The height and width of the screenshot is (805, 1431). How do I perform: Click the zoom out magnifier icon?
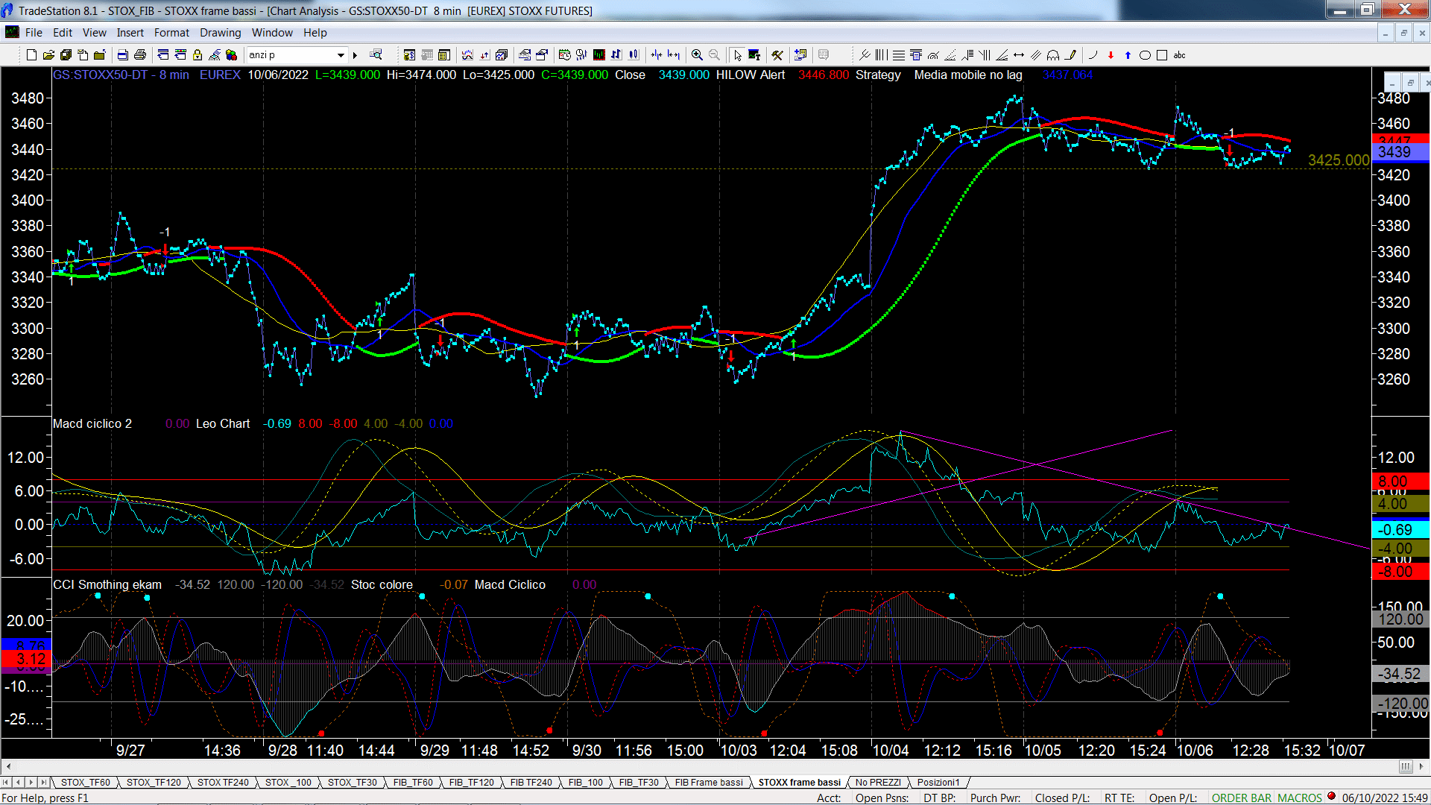point(714,55)
